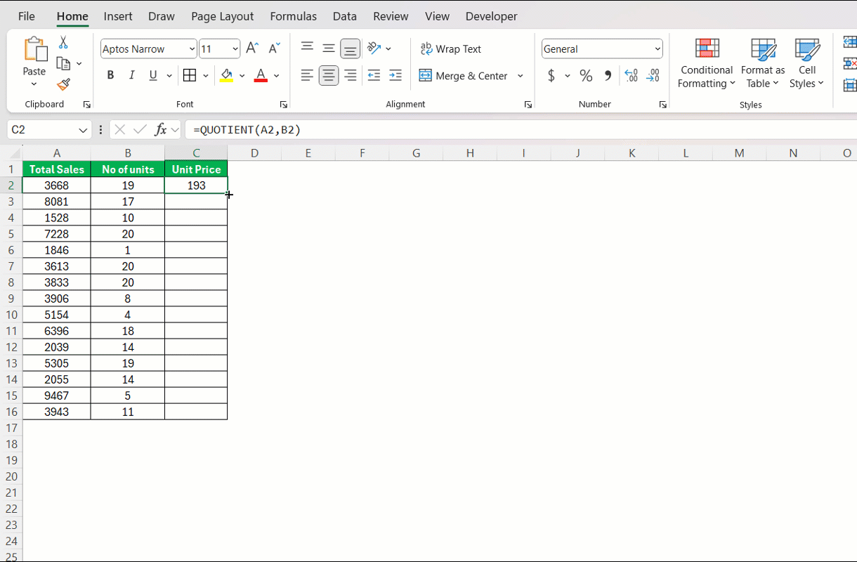Increase font size with larger A icon
The image size is (857, 562).
point(252,48)
